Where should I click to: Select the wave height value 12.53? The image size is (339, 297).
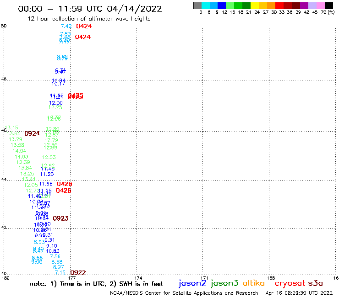coord(49,157)
